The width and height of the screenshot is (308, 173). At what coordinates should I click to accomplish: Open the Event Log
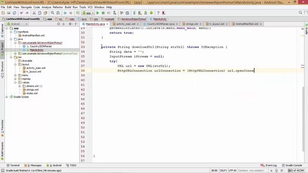tap(269, 165)
